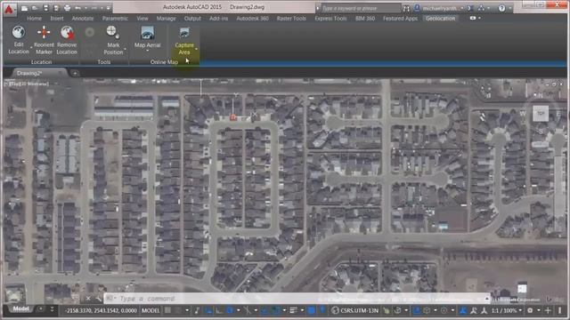570x320 pixels.
Task: Click the status bar customization icon
Action: click(560, 310)
